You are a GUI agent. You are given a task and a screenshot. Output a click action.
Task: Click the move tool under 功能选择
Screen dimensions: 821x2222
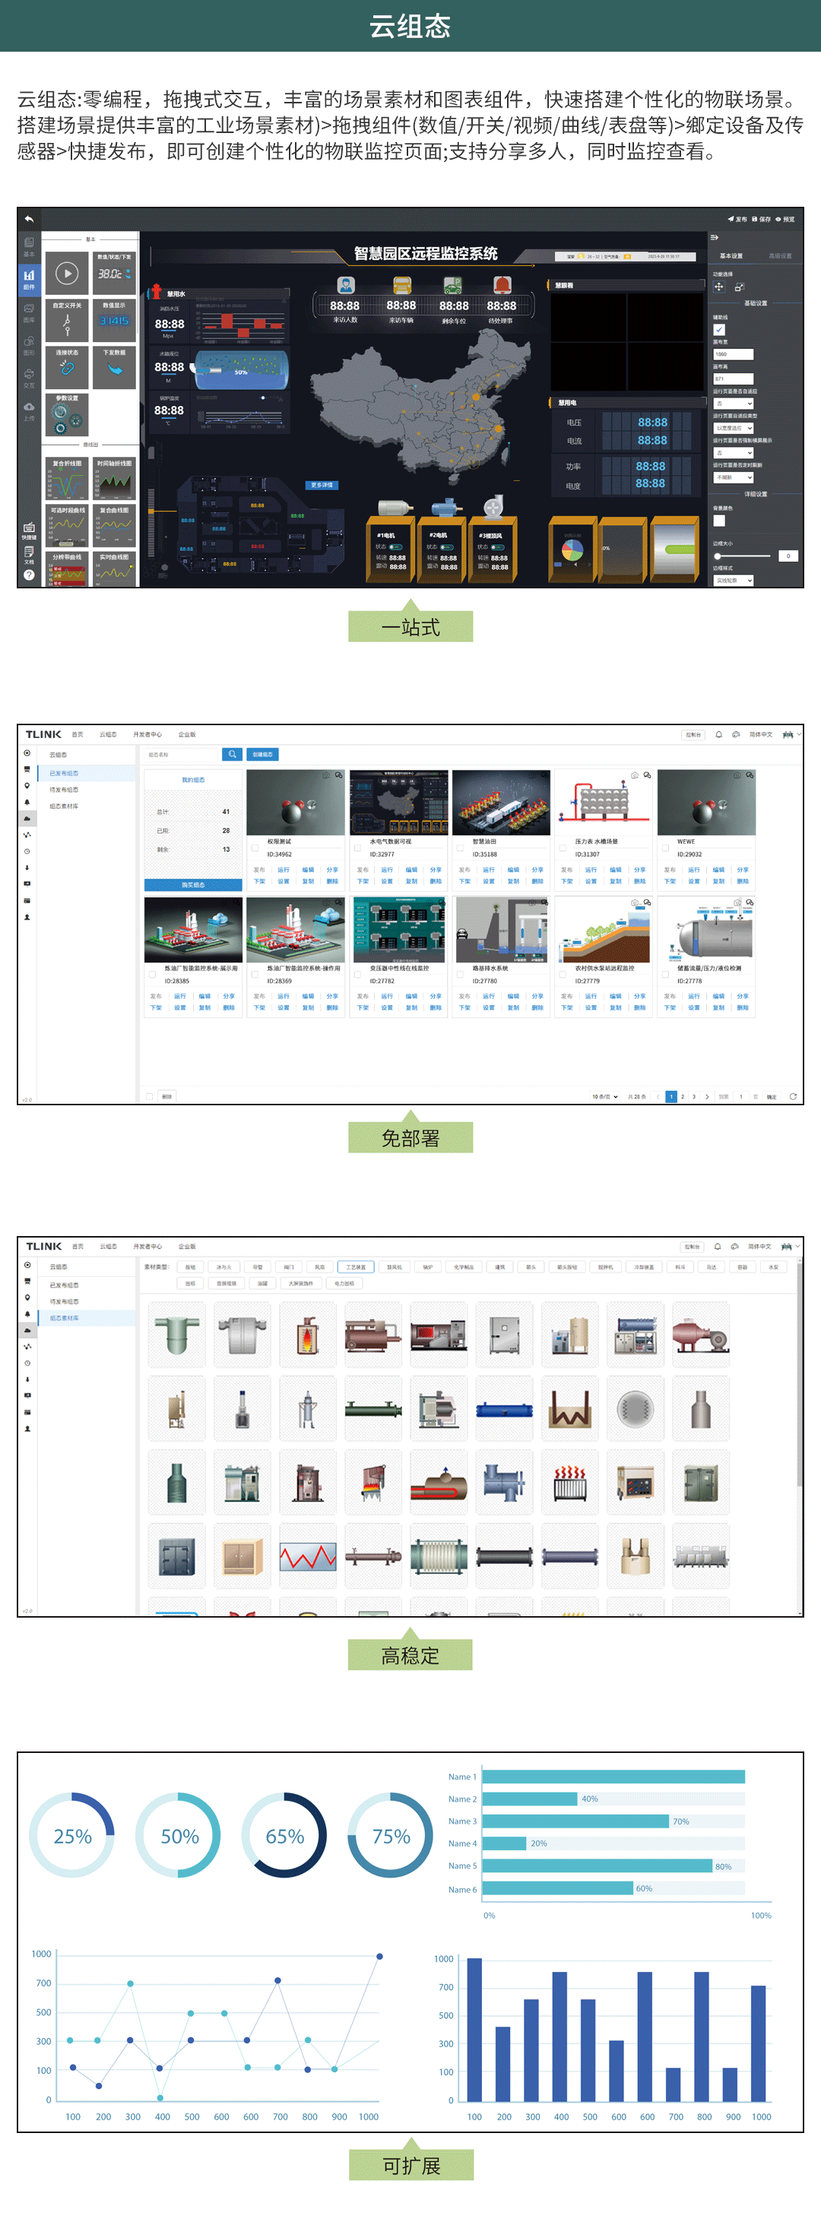(x=719, y=287)
